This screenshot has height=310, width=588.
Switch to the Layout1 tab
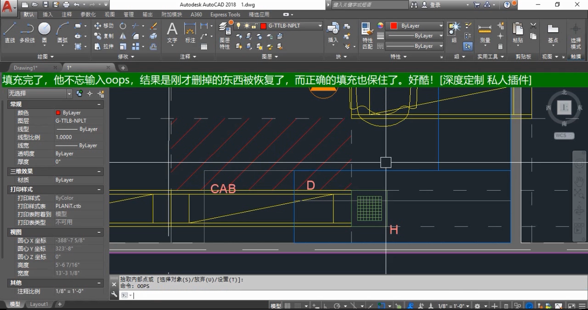point(39,304)
